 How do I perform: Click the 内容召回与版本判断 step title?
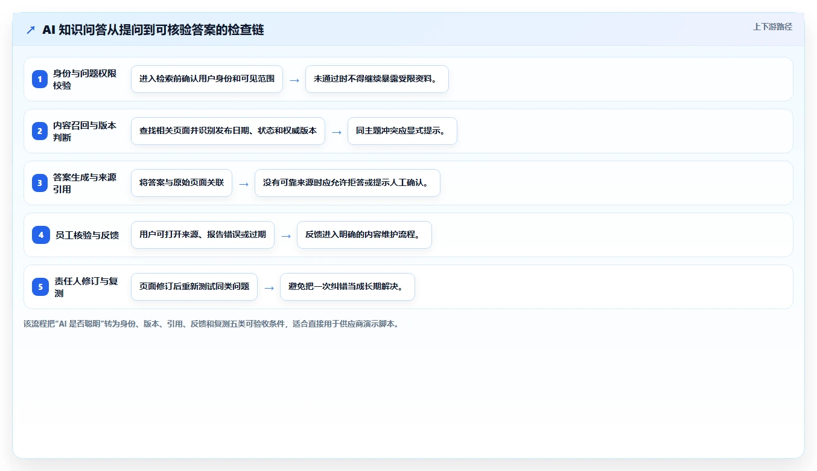[85, 131]
